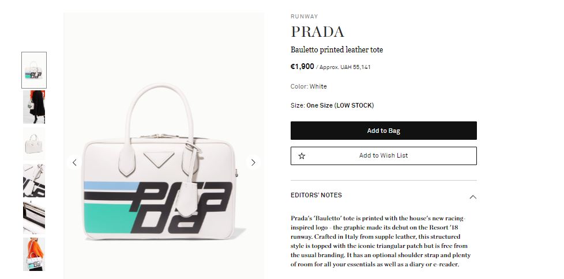View thumbnail of model in black dress

pyautogui.click(x=34, y=107)
